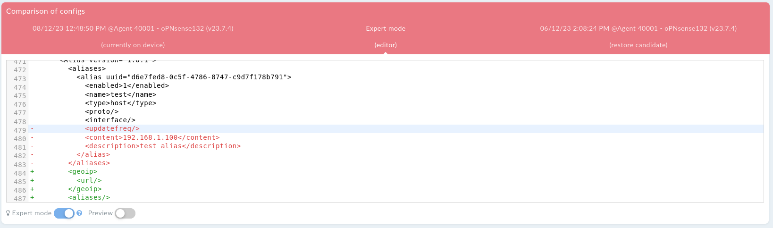Toggle the Expert mode switch
This screenshot has width=773, height=228.
pyautogui.click(x=64, y=213)
